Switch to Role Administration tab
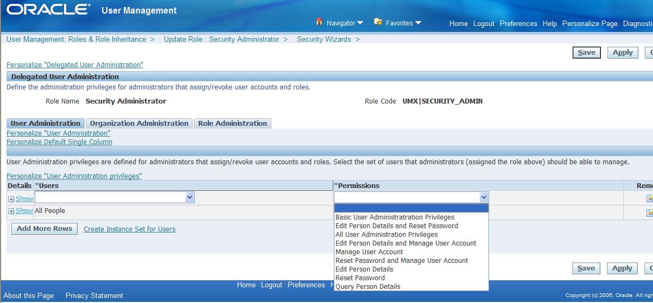This screenshot has width=653, height=303. pyautogui.click(x=232, y=123)
